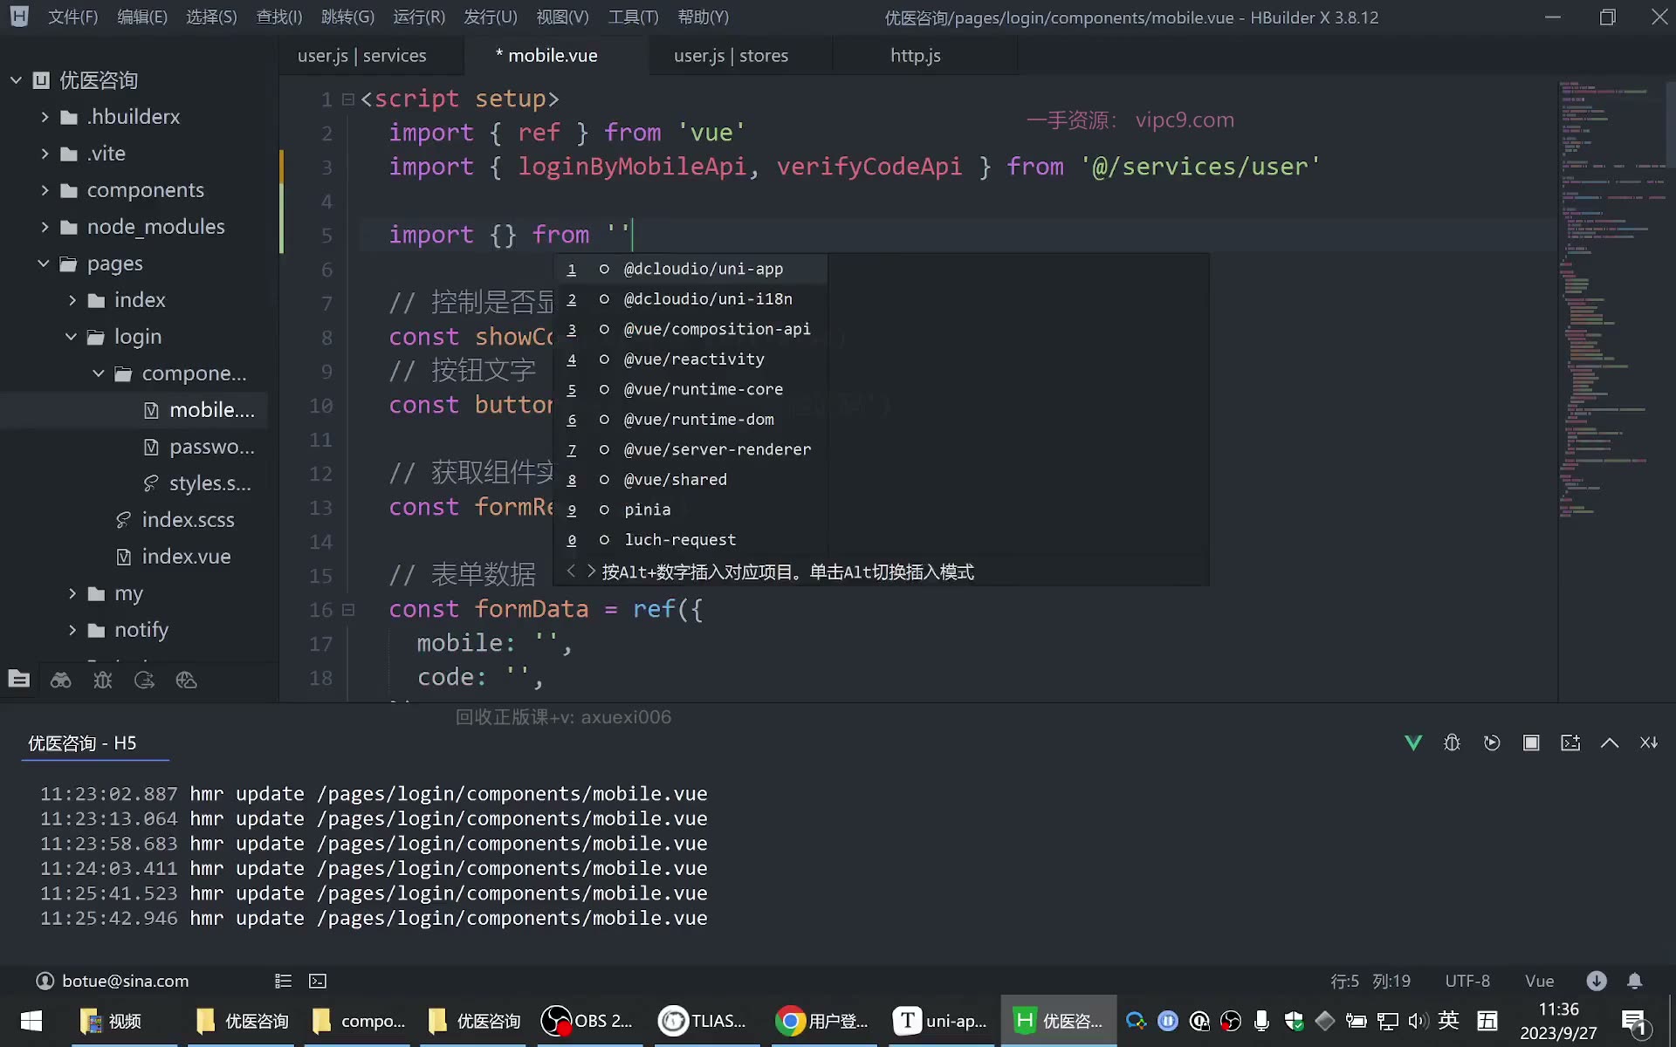Open the search binoculars icon in sidebar
The height and width of the screenshot is (1047, 1676).
click(x=61, y=680)
